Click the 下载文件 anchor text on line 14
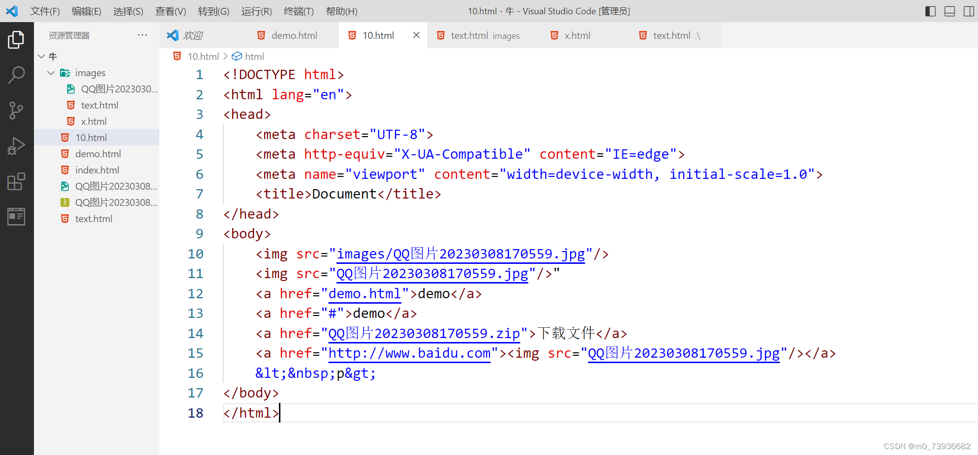The width and height of the screenshot is (978, 455). click(566, 334)
